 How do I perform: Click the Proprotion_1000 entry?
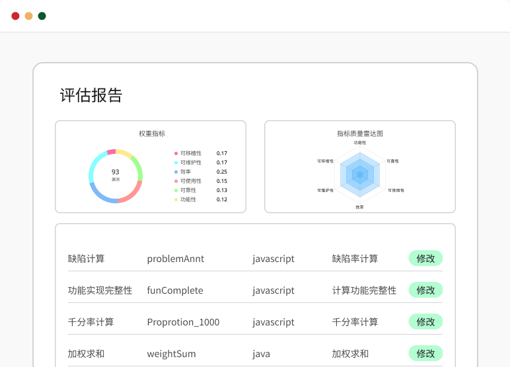[x=183, y=322]
